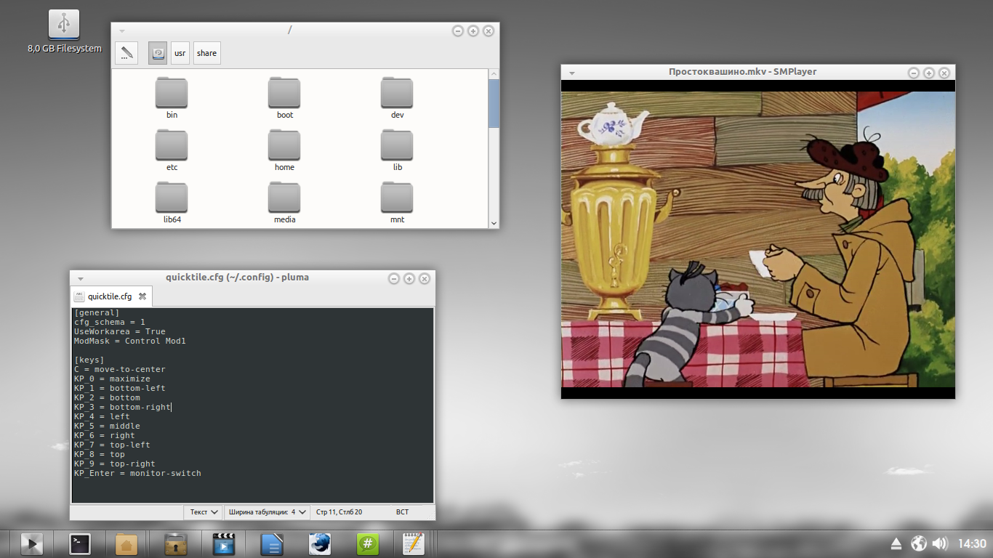The width and height of the screenshot is (993, 558).
Task: Toggle the location edit pencil button
Action: pos(126,53)
